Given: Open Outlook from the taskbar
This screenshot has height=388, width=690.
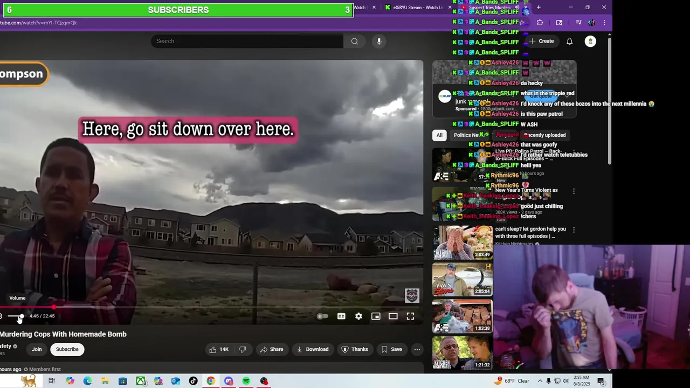Looking at the screenshot, I should (175, 381).
